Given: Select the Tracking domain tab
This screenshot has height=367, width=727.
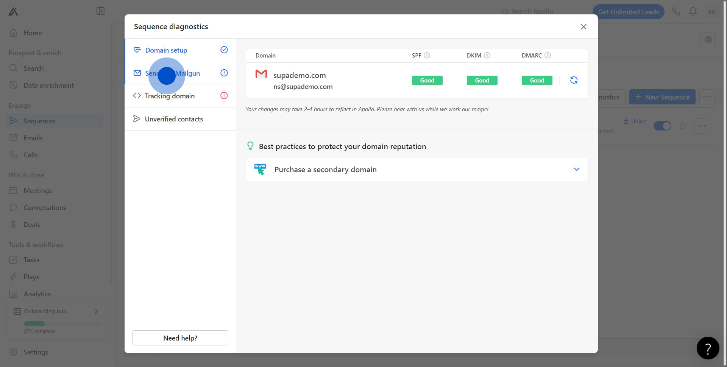Looking at the screenshot, I should coord(170,96).
